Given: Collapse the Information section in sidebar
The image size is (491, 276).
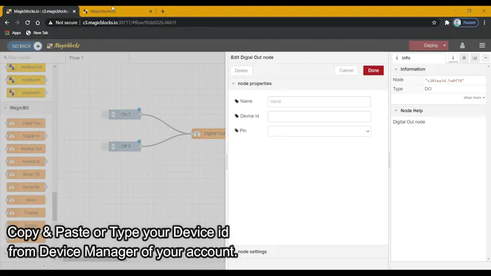Looking at the screenshot, I should click(396, 69).
